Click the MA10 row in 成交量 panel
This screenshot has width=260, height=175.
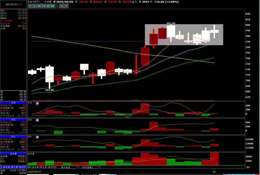click(x=13, y=161)
